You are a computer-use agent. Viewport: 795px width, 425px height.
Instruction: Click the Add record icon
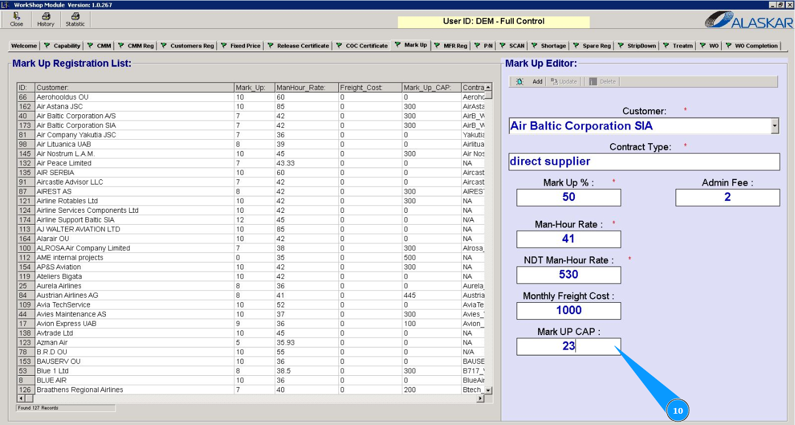[520, 81]
